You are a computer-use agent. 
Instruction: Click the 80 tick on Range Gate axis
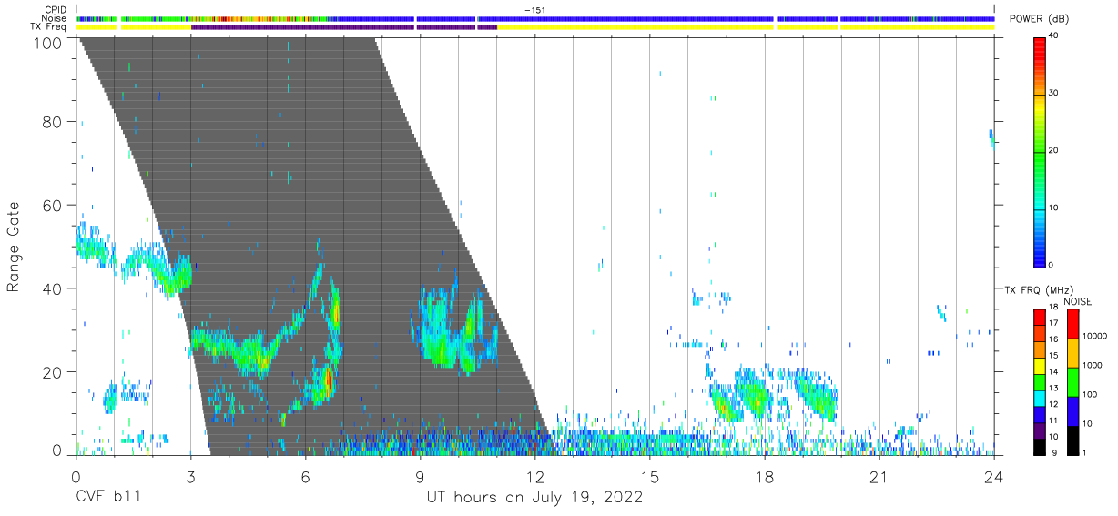[x=52, y=121]
